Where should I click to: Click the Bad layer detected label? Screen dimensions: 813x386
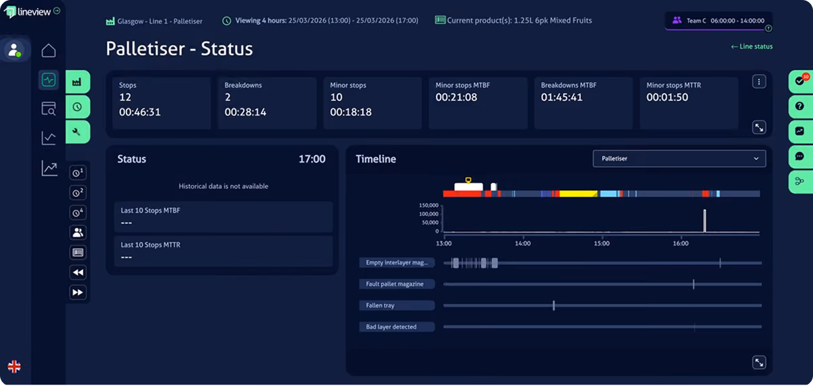click(x=396, y=327)
